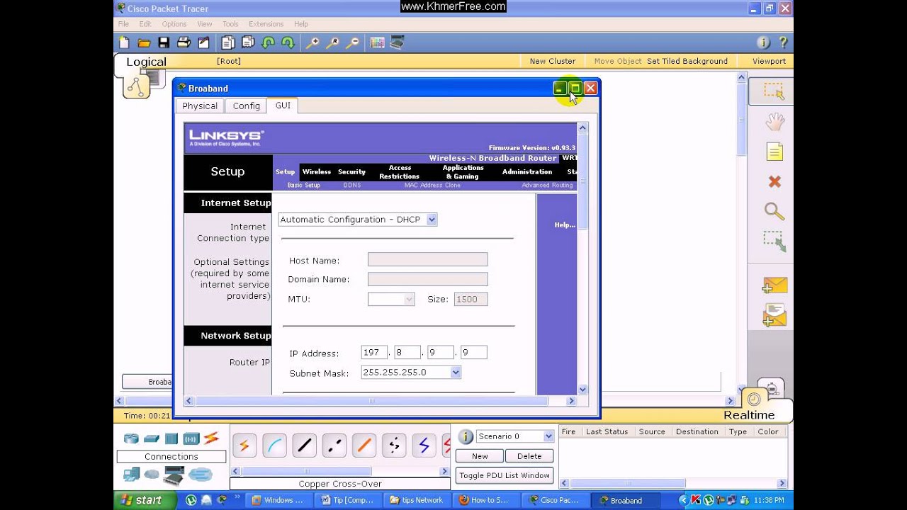Viewport: 907px width, 510px height.
Task: Select the Resize Shape tool
Action: click(x=774, y=242)
